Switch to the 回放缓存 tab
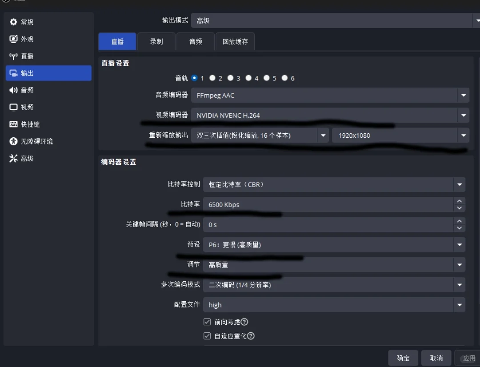 click(236, 41)
